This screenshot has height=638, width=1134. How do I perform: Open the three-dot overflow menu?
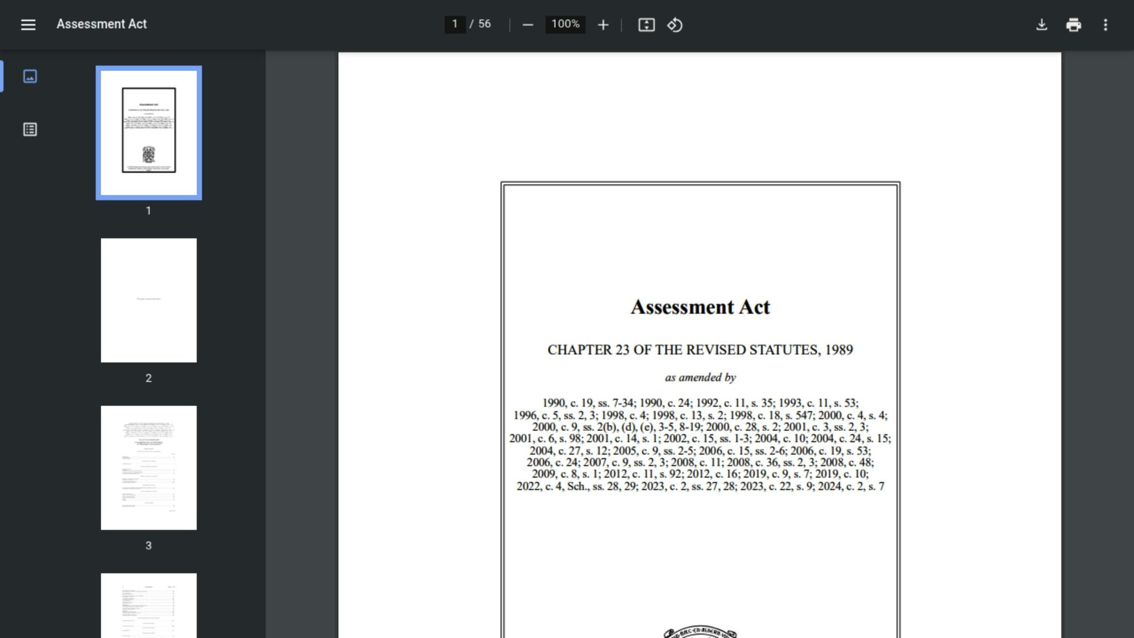[x=1106, y=24]
